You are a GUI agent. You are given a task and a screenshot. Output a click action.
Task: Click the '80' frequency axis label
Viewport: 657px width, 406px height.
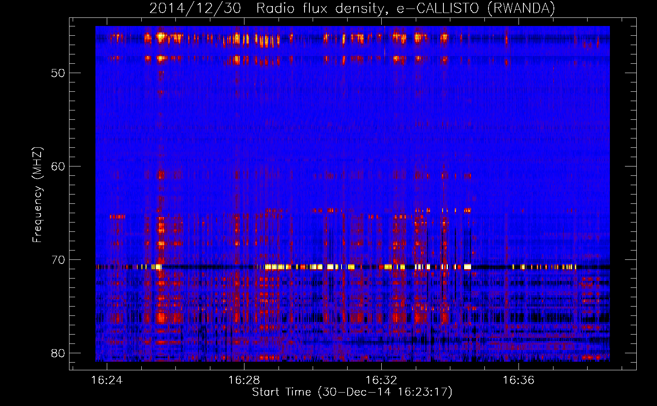(58, 353)
